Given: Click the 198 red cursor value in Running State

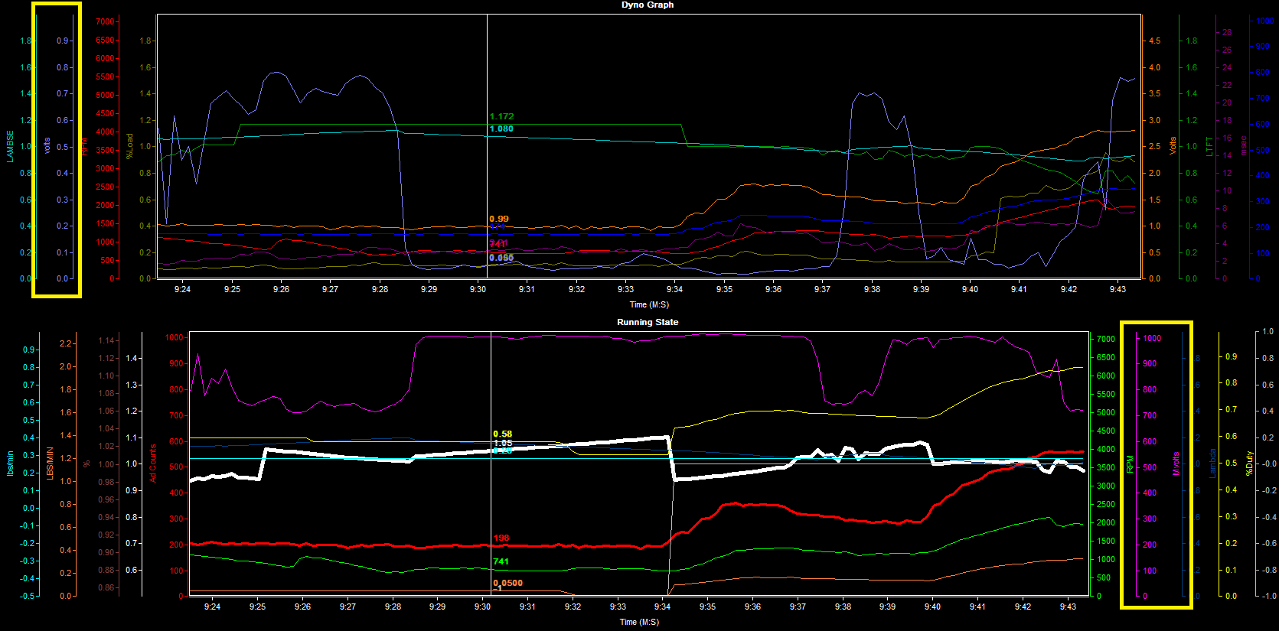Looking at the screenshot, I should (501, 538).
